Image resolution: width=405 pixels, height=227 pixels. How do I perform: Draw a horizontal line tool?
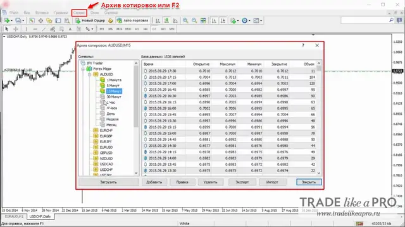point(35,29)
